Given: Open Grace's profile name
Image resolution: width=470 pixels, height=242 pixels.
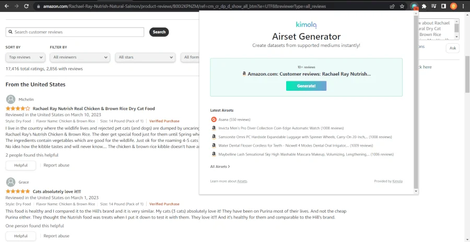Looking at the screenshot, I should (x=23, y=182).
